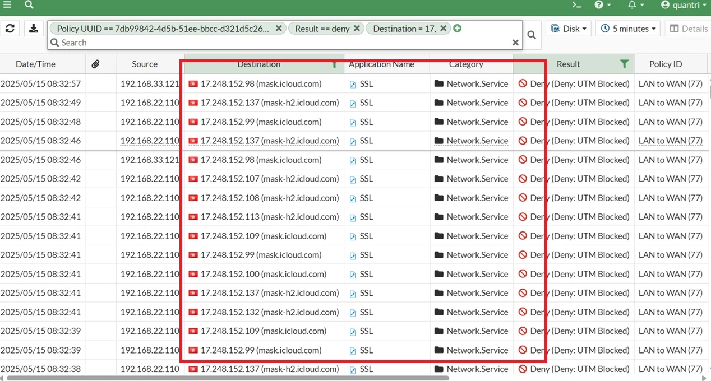Image resolution: width=711 pixels, height=381 pixels.
Task: Open the notifications bell dropdown
Action: point(636,4)
